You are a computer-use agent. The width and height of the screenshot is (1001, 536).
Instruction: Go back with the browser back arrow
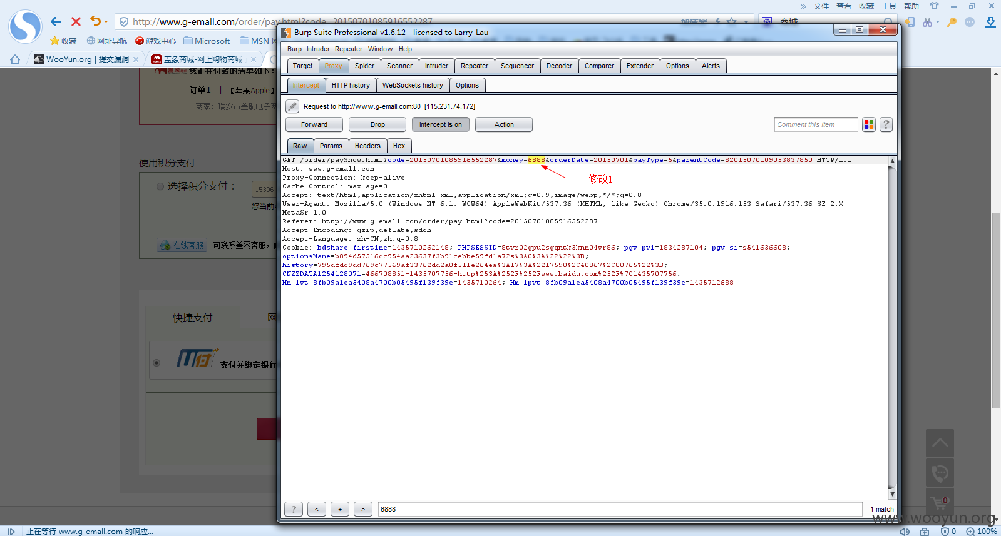[56, 22]
